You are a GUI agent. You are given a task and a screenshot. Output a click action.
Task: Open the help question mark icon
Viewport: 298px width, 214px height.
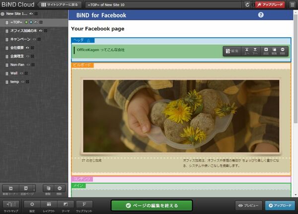coord(261,15)
